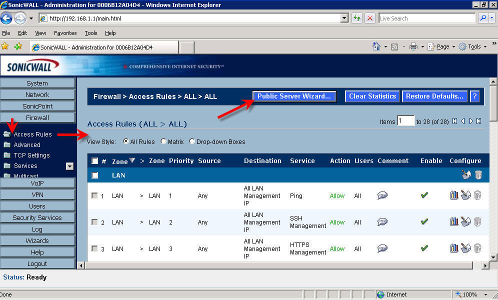Open Page menu dropdown
This screenshot has height=300, width=498.
(x=453, y=46)
